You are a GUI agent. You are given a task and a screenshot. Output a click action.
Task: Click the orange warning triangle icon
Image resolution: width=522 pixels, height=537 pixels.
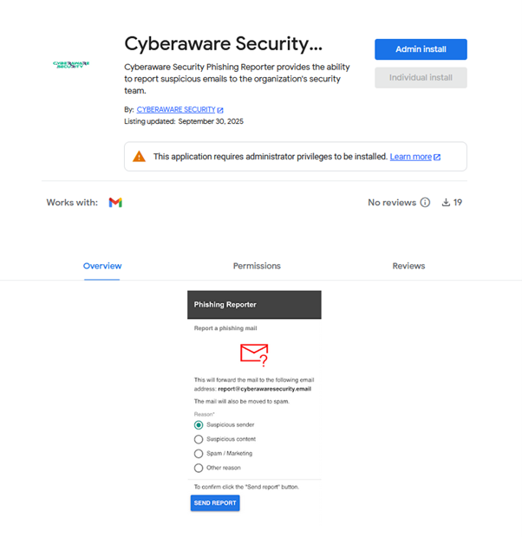tap(139, 157)
